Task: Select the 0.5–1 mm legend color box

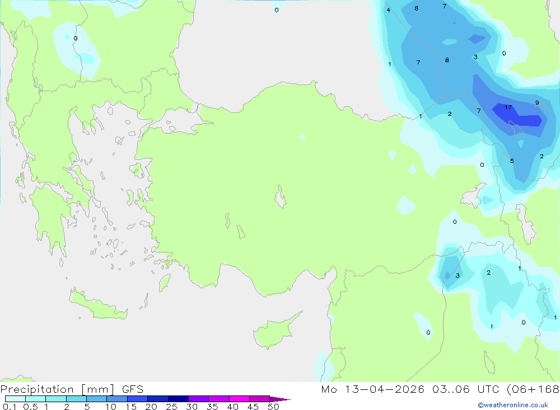Action: click(36, 399)
